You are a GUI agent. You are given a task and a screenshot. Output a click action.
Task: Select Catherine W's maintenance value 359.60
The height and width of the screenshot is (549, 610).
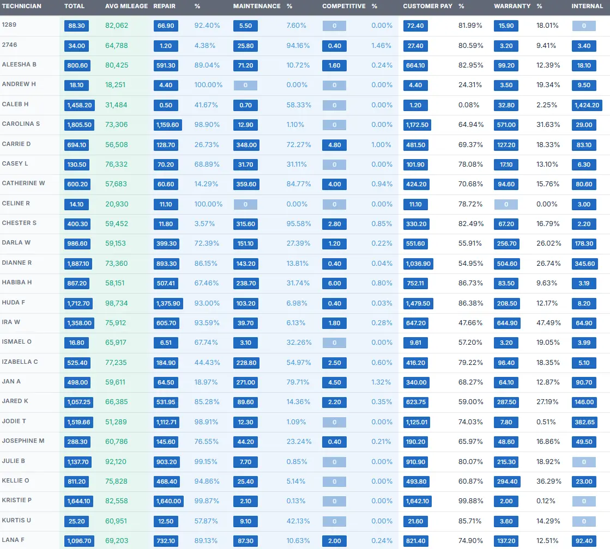point(247,184)
